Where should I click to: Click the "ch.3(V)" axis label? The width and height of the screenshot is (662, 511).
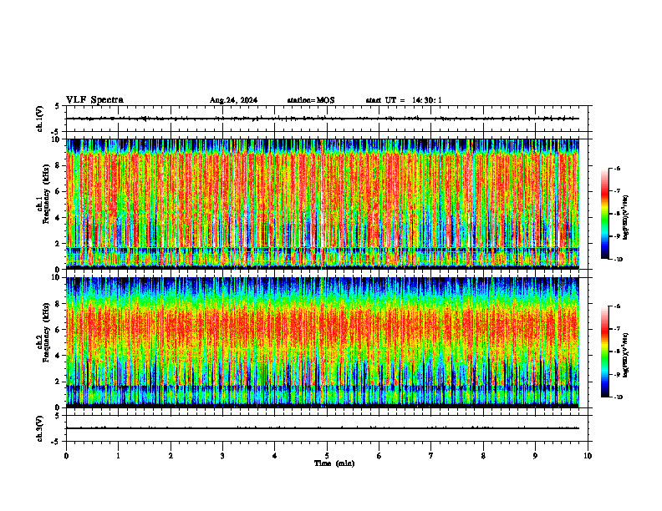click(39, 428)
